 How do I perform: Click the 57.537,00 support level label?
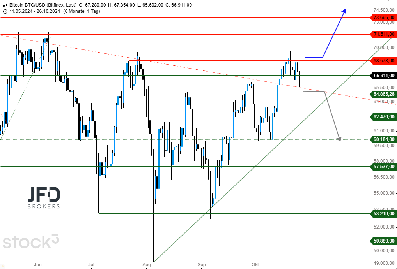pos(383,167)
